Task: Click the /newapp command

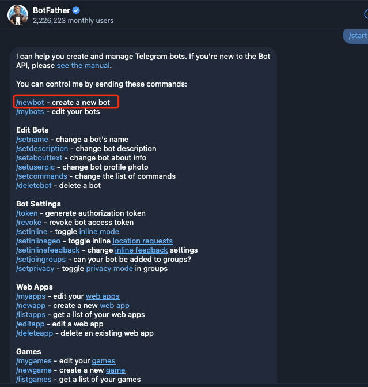Action: point(31,306)
